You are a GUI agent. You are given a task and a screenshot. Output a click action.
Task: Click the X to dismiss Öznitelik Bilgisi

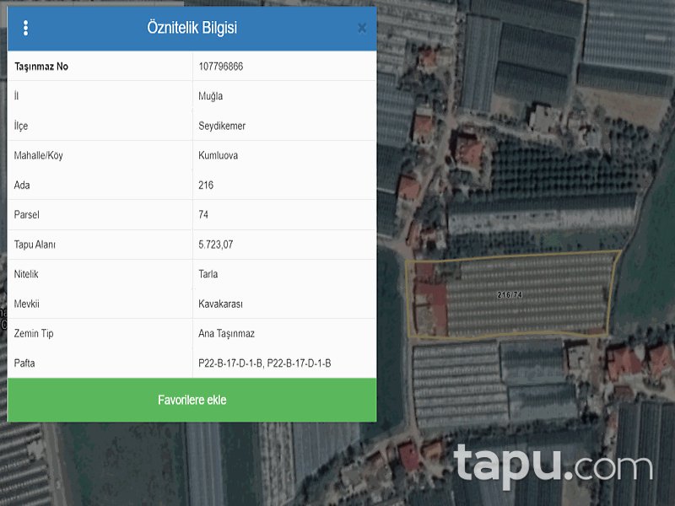(361, 28)
